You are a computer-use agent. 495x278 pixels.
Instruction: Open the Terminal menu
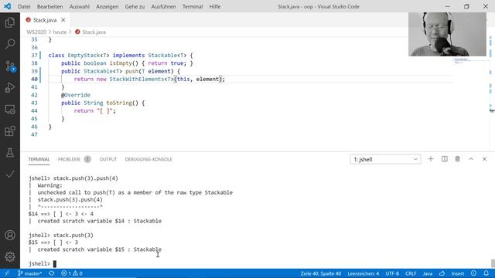[193, 6]
